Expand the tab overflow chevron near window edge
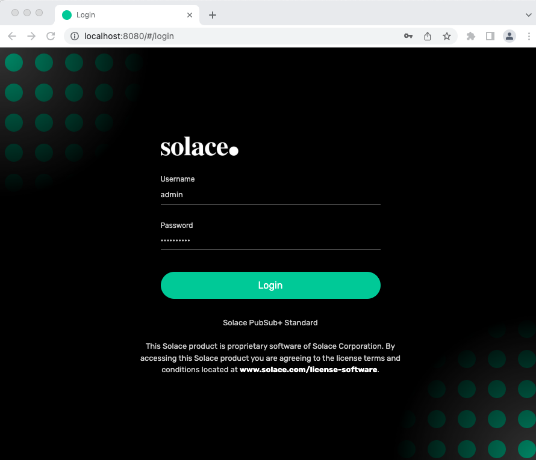Image resolution: width=536 pixels, height=460 pixels. pyautogui.click(x=529, y=14)
